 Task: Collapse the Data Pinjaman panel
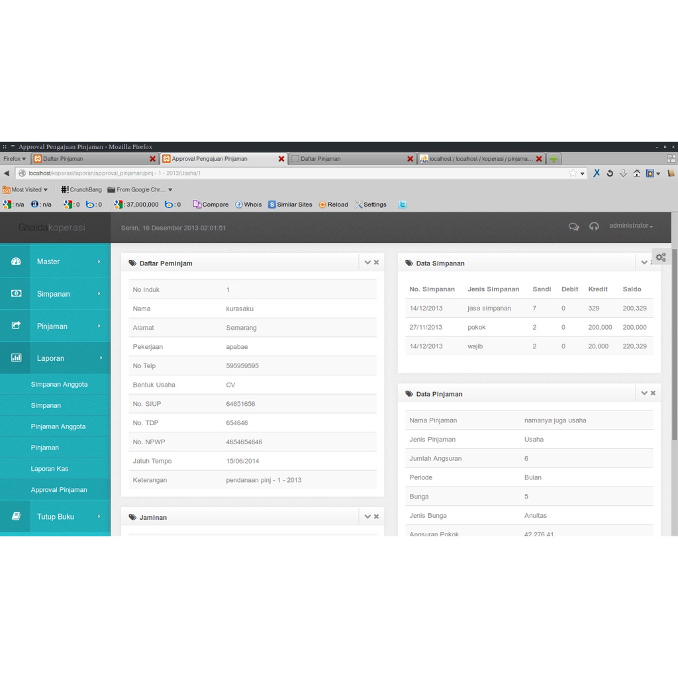[644, 393]
